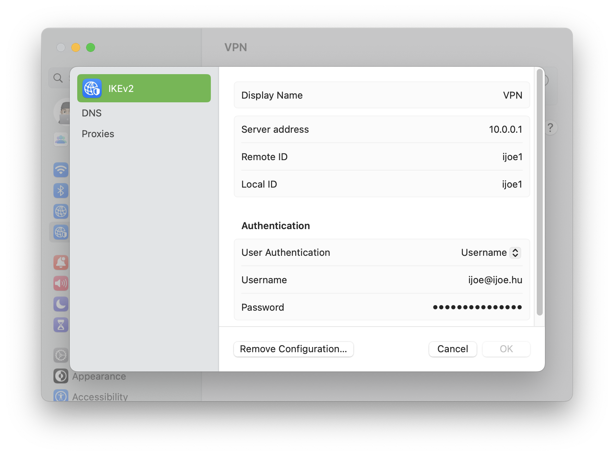Select Appearance text in Settings sidebar
This screenshot has width=614, height=456.
99,376
